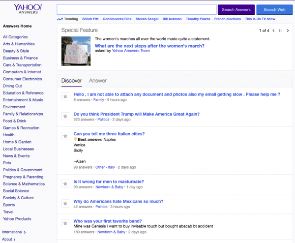
Task: Star the email attachment help question
Action: tap(65, 96)
